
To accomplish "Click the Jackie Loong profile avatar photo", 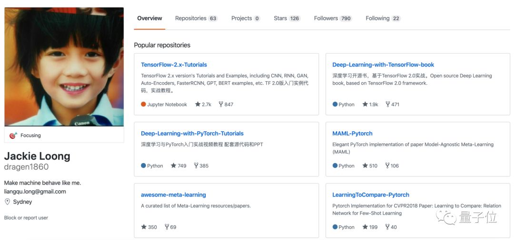I will click(x=64, y=67).
